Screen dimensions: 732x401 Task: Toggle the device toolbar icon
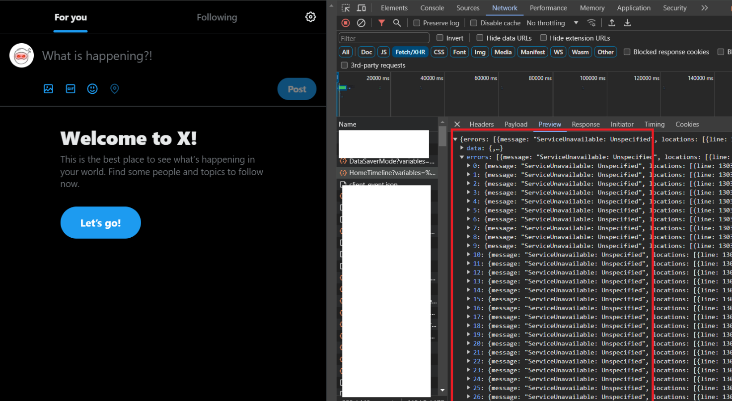tap(362, 8)
